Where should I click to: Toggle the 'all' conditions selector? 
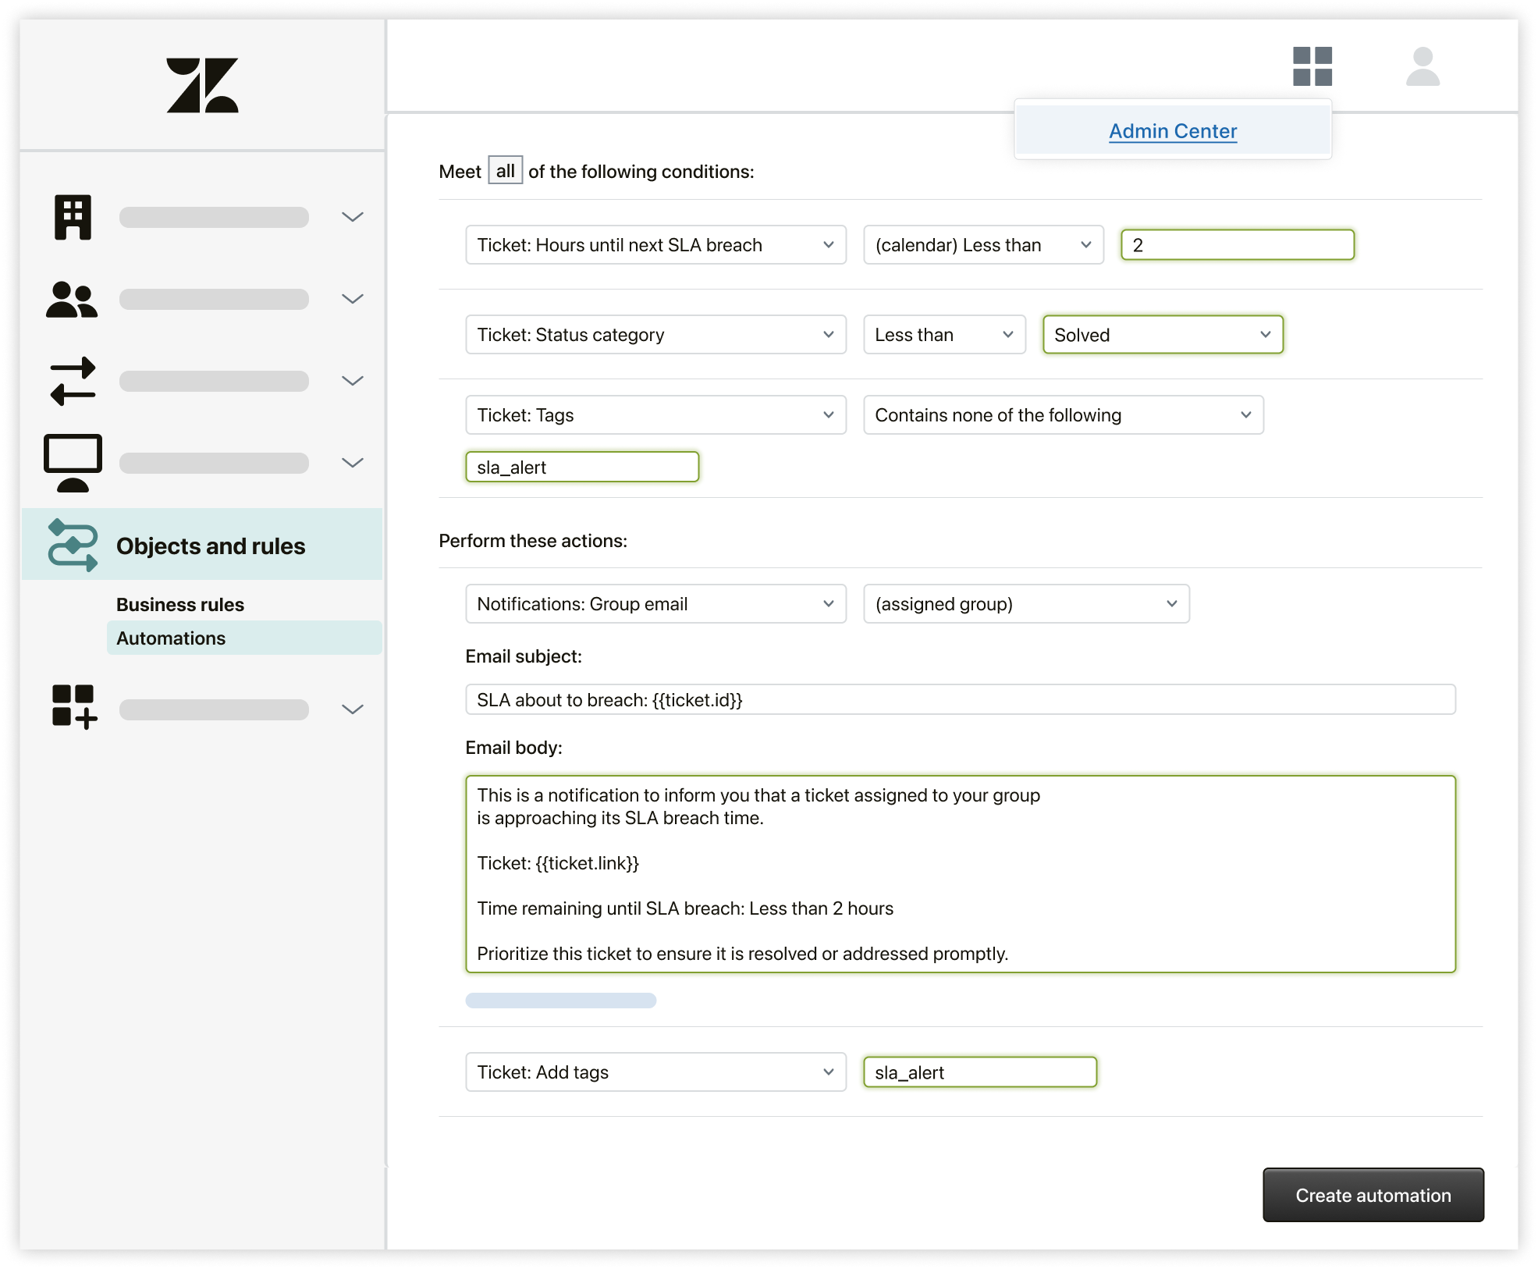505,169
